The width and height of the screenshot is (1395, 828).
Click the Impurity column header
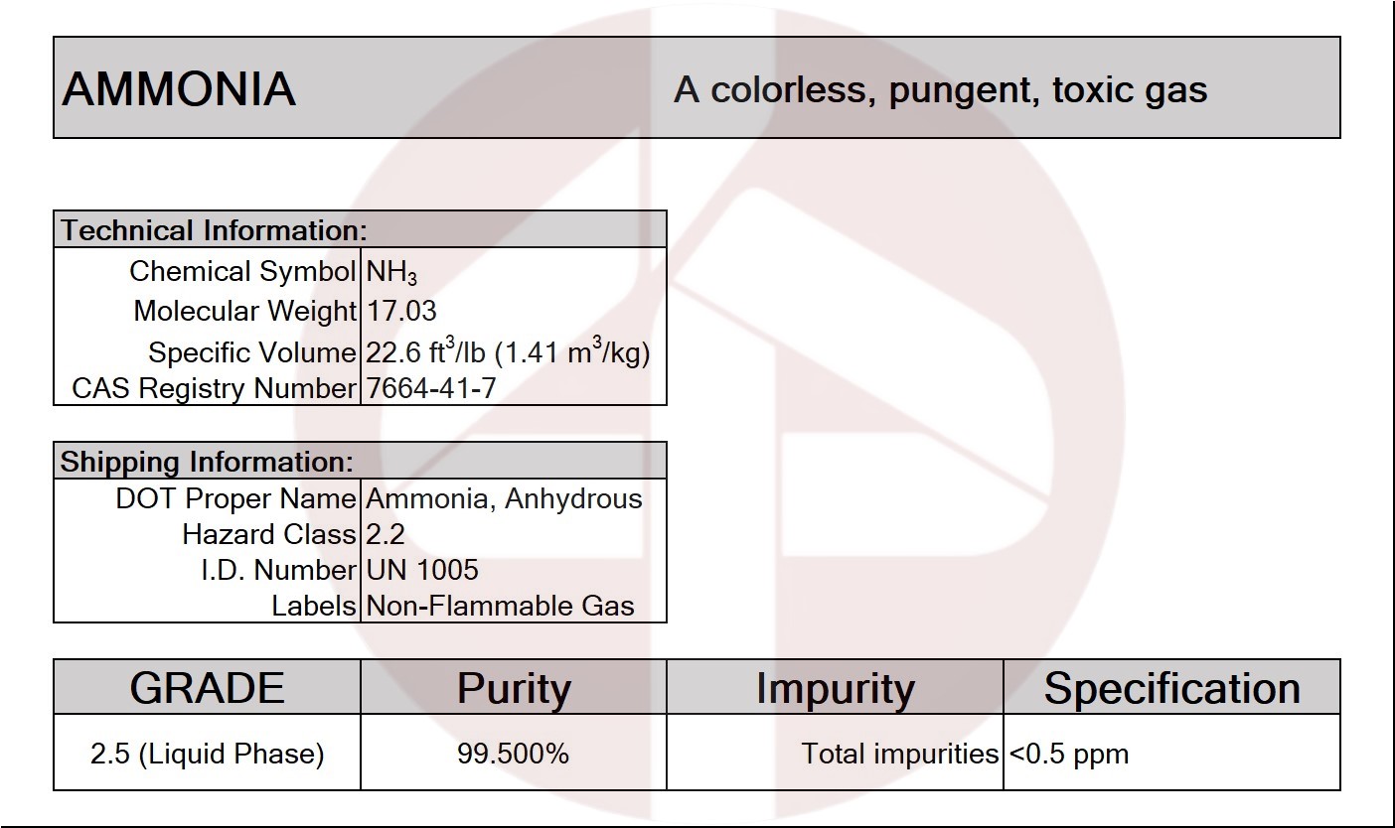pos(835,687)
